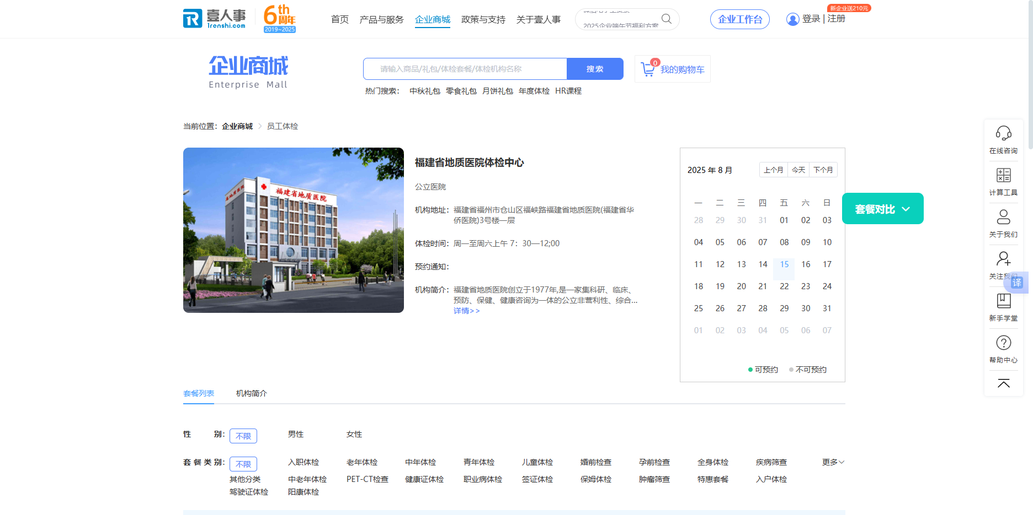
Task: Select 健康证体检 package category
Action: [424, 479]
